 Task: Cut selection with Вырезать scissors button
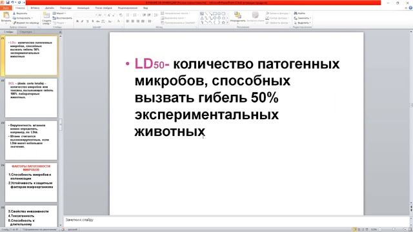(x=20, y=14)
